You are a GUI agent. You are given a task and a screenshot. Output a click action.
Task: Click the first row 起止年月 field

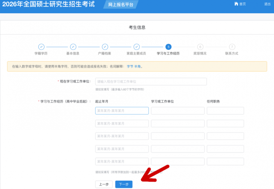click(x=122, y=111)
